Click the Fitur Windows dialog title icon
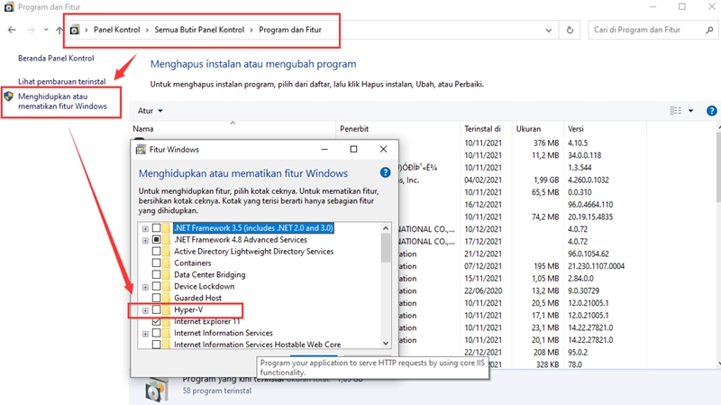This screenshot has height=405, width=721. click(x=141, y=150)
